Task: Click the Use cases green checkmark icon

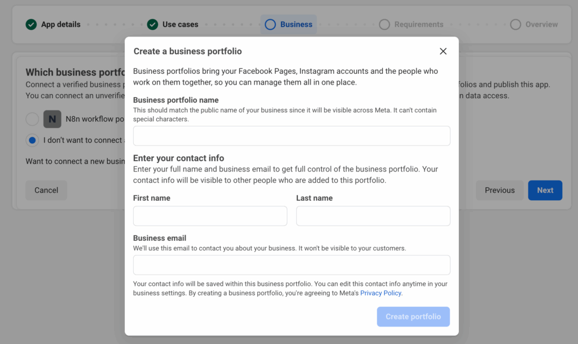Action: 152,24
